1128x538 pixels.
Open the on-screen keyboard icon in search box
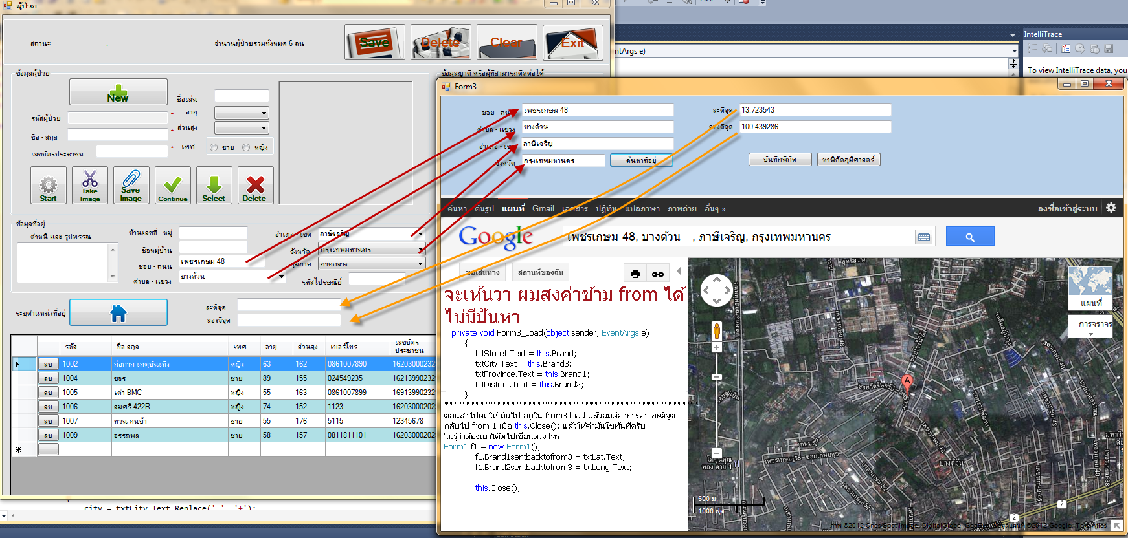(924, 237)
